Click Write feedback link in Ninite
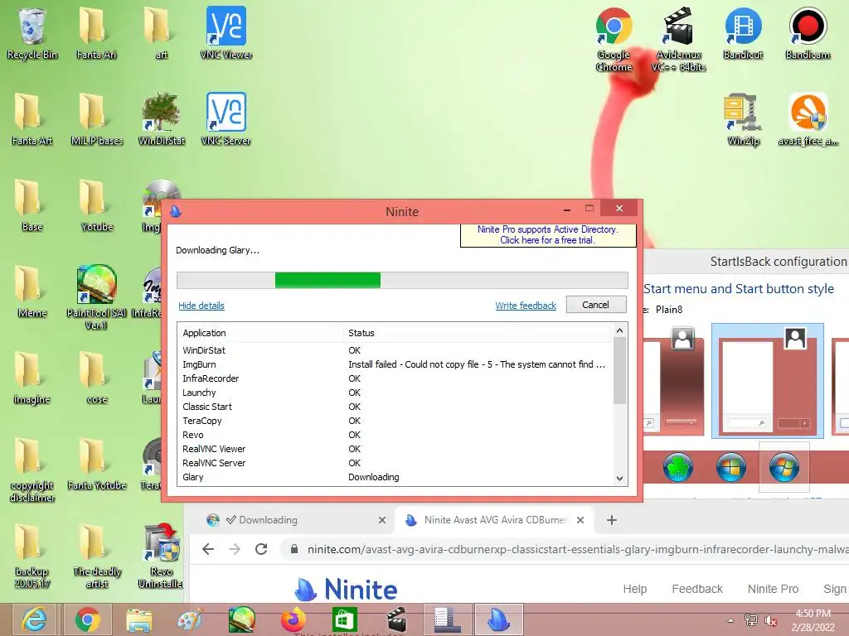This screenshot has height=636, width=849. (526, 306)
